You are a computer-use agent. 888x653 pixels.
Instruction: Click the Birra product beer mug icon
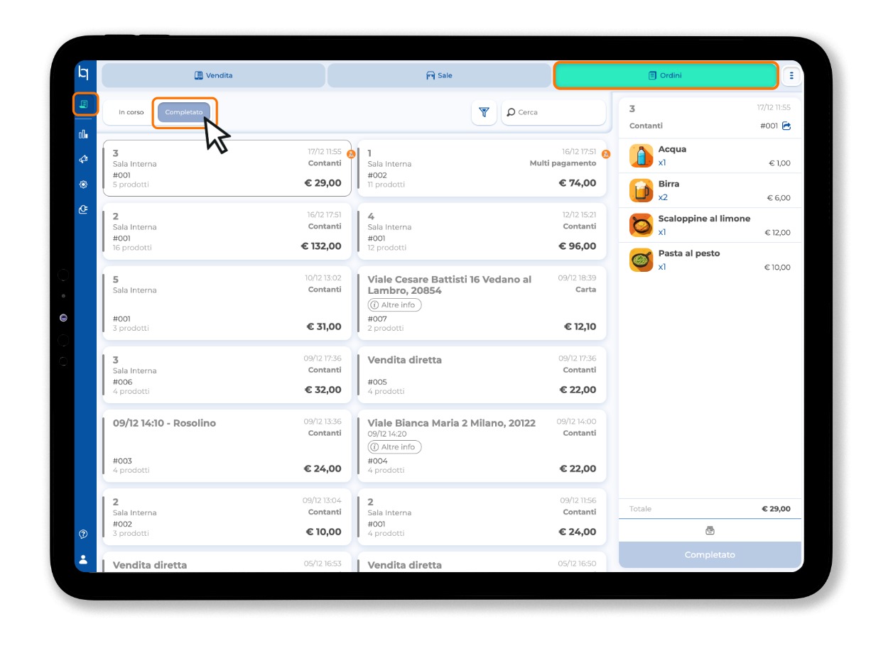click(x=641, y=190)
